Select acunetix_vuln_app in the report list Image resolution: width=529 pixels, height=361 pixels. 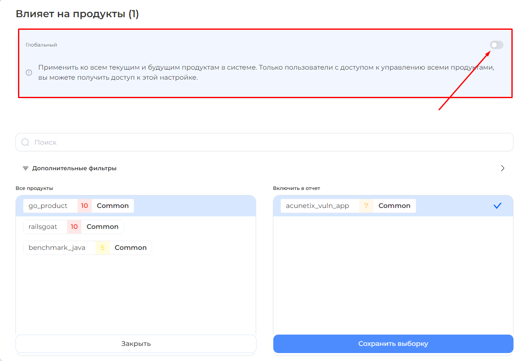click(x=317, y=206)
